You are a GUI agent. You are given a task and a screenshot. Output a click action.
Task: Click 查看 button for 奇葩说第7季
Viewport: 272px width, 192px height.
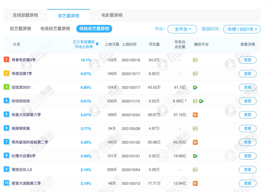point(248,74)
